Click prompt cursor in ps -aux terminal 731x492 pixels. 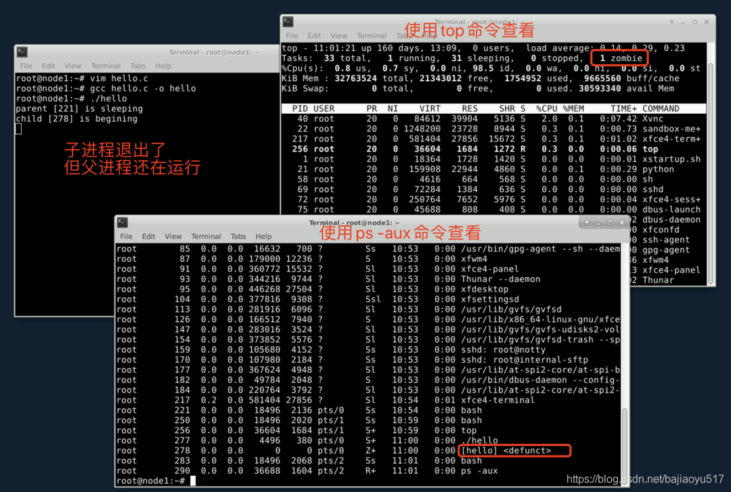(x=193, y=480)
